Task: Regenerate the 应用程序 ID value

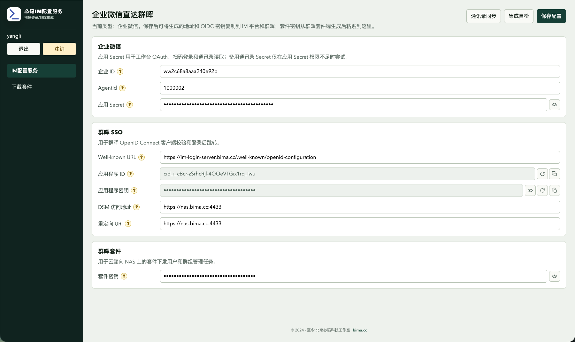Action: [542, 174]
